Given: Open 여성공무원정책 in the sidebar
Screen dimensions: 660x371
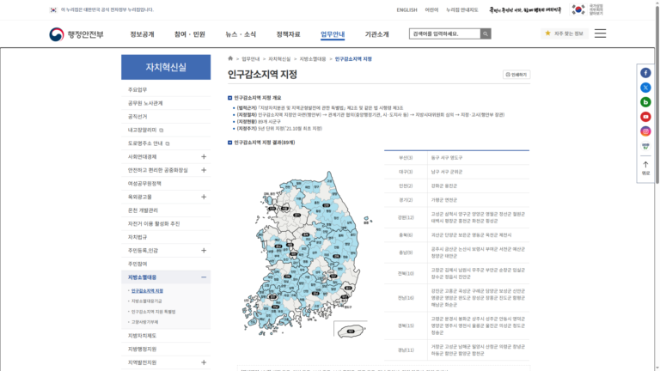Looking at the screenshot, I should pyautogui.click(x=166, y=184).
